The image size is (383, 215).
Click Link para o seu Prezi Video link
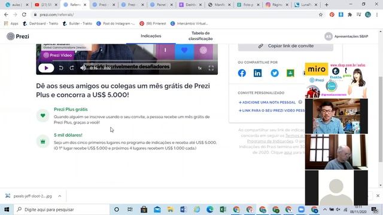pyautogui.click(x=272, y=110)
